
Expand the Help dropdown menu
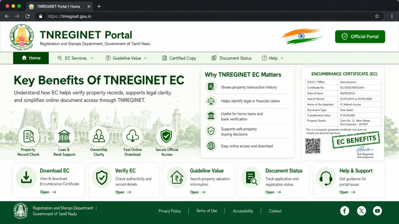[272, 58]
